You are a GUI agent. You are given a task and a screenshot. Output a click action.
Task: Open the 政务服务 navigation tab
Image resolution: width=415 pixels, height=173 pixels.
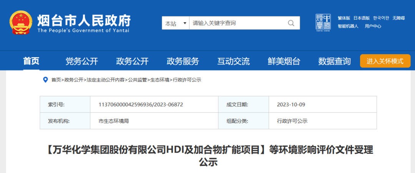click(183, 61)
